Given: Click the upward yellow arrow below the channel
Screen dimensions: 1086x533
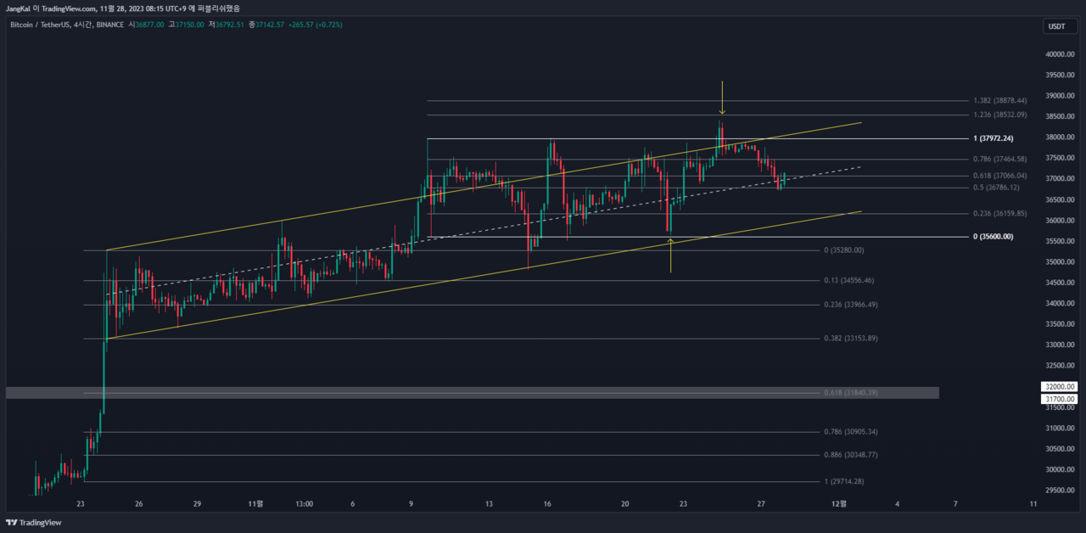Looking at the screenshot, I should coord(671,255).
